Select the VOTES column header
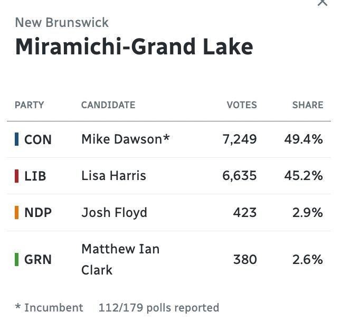The height and width of the screenshot is (321, 341). (x=242, y=105)
